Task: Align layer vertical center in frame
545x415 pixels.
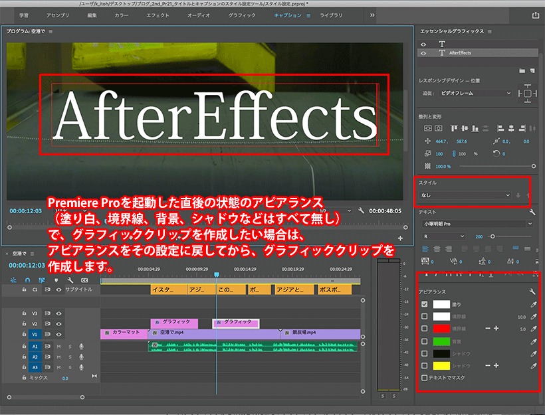Action: point(428,129)
